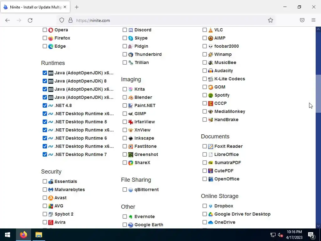Check the Winamp checkbox
The image size is (321, 241).
[204, 54]
